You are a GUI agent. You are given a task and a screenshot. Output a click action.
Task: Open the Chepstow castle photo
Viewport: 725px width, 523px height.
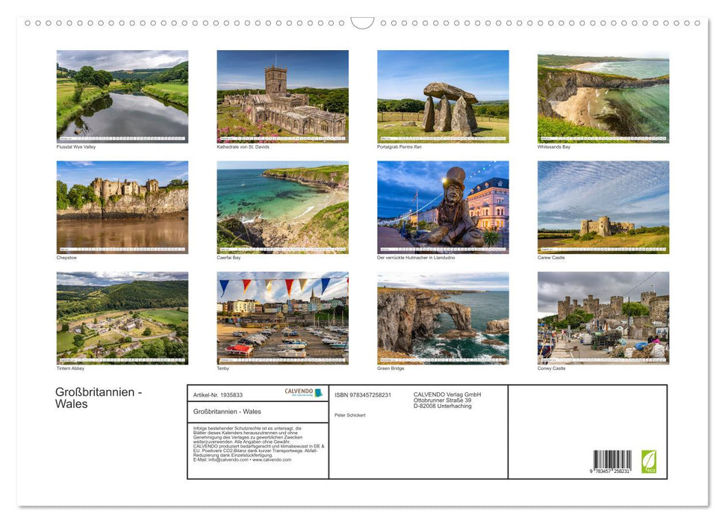122,208
